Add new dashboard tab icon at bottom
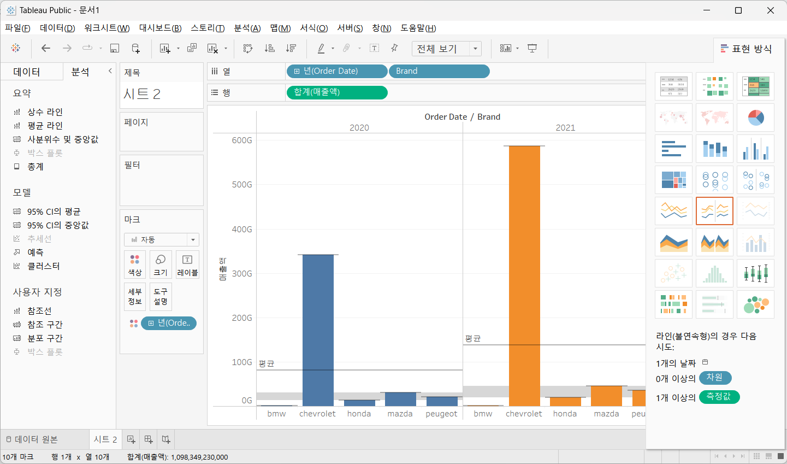 149,439
